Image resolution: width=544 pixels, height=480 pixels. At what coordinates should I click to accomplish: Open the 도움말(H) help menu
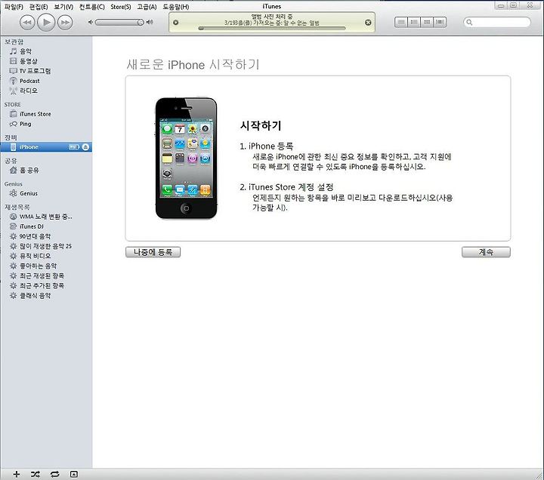pyautogui.click(x=176, y=7)
